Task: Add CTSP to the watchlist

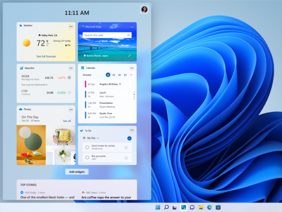Action: pyautogui.click(x=69, y=93)
